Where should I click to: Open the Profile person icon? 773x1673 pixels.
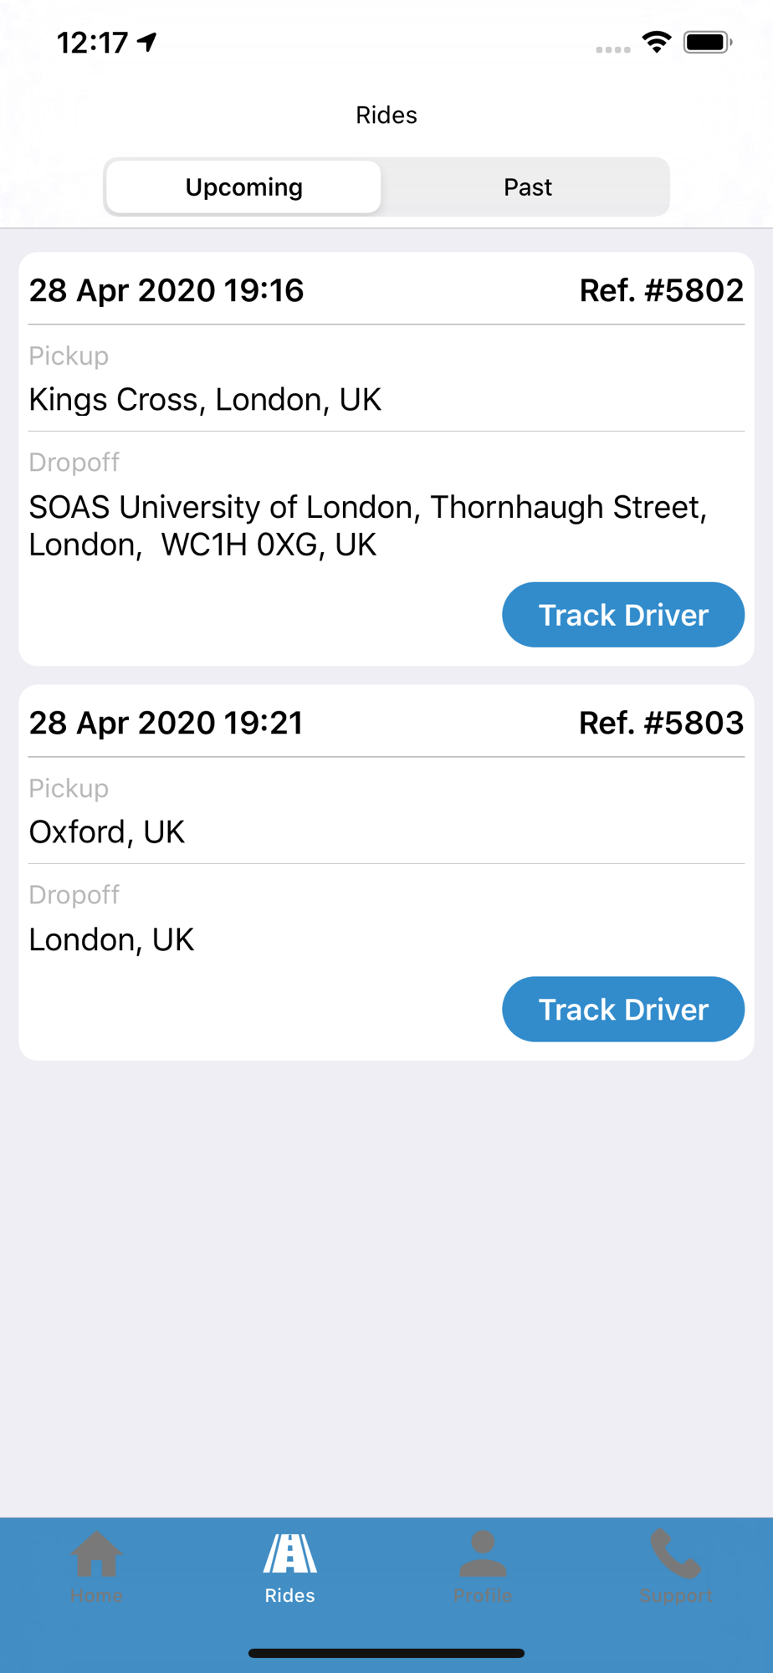483,1554
